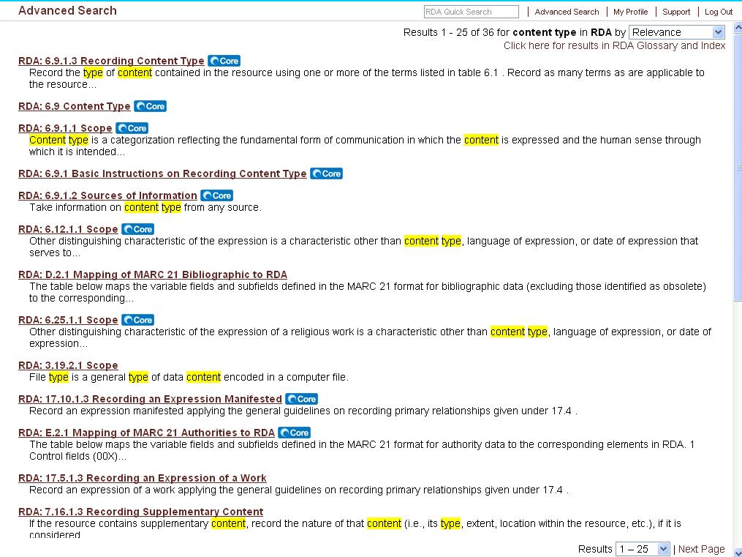This screenshot has height=557, width=742.
Task: Click the Log Out link
Action: coord(719,12)
